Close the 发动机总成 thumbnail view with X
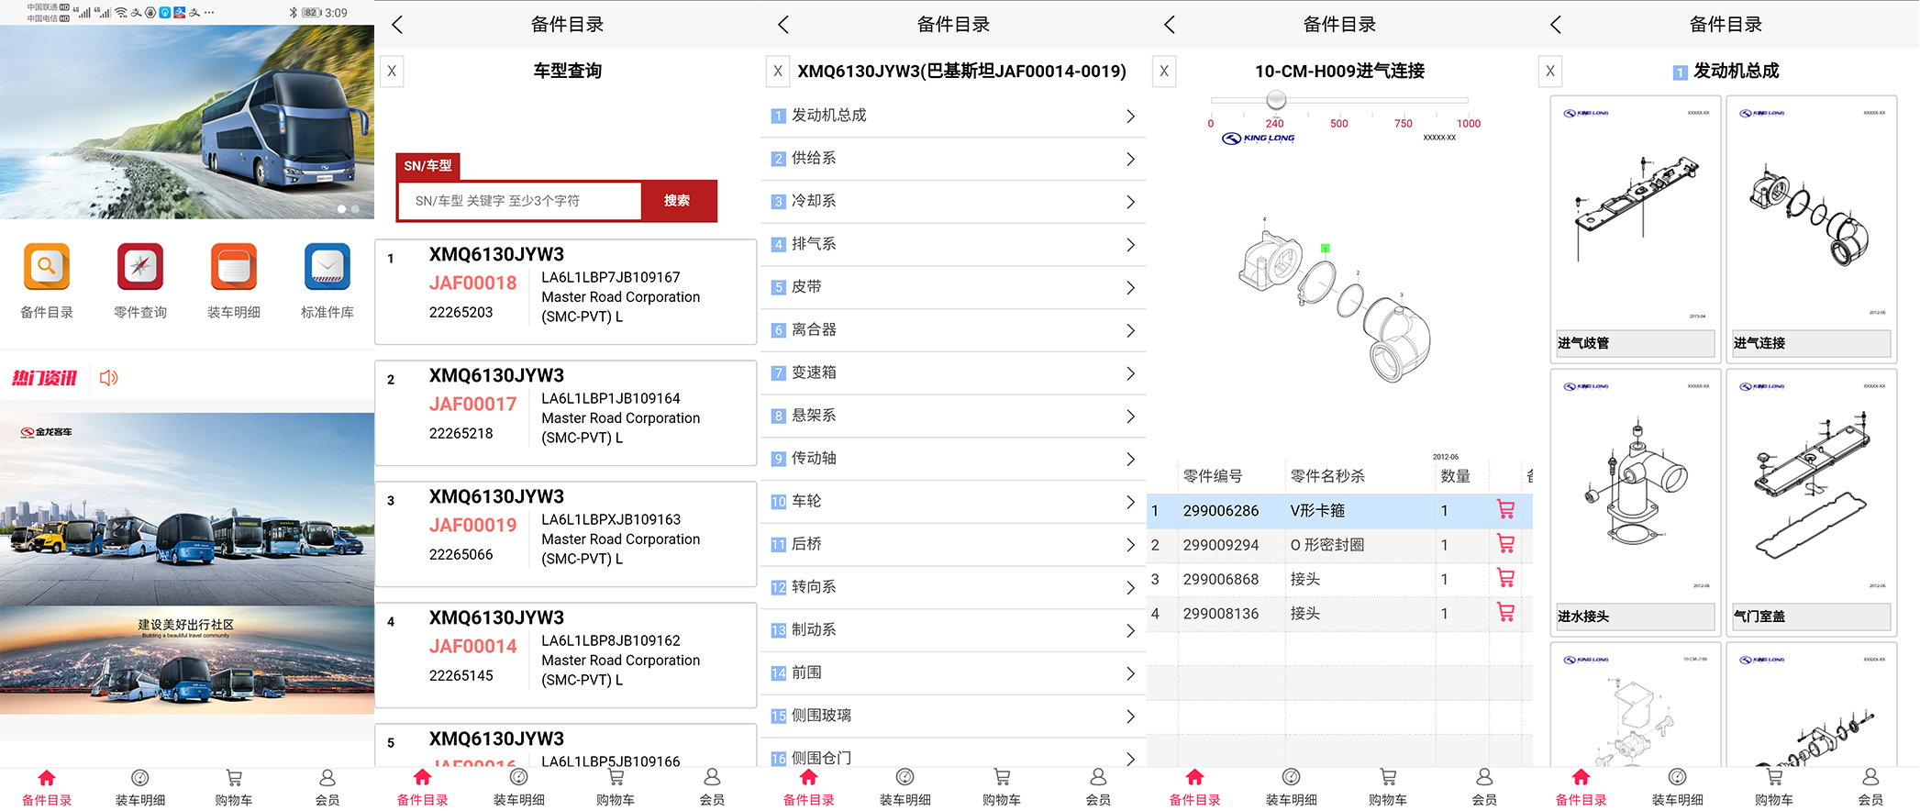The height and width of the screenshot is (811, 1920). (1550, 71)
